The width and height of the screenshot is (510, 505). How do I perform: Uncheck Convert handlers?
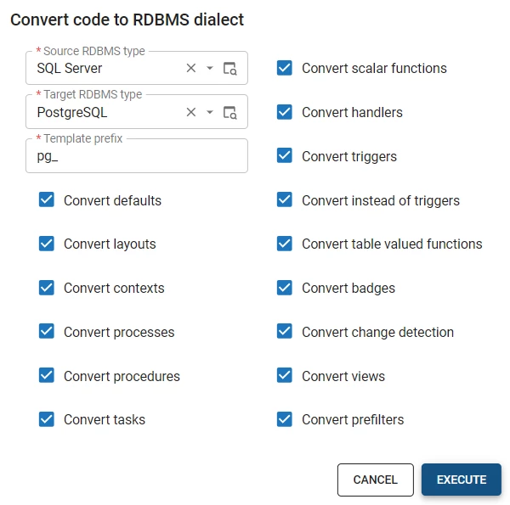tap(284, 112)
